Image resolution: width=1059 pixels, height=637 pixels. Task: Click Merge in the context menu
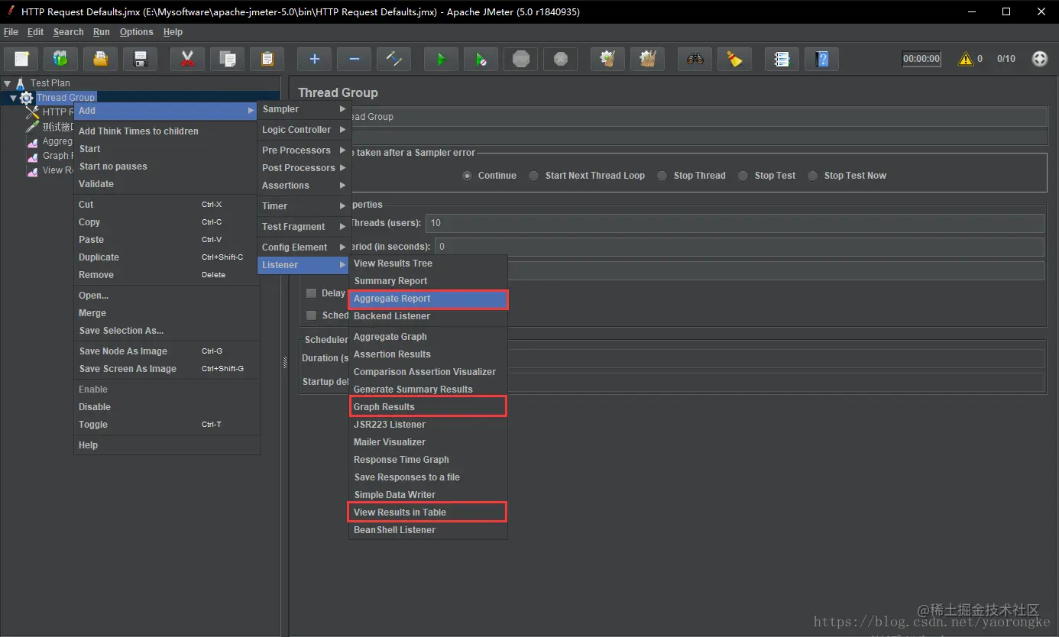[x=167, y=313]
